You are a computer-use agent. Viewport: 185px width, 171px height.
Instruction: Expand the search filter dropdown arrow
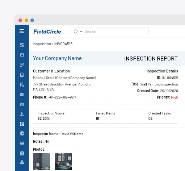tap(81, 32)
